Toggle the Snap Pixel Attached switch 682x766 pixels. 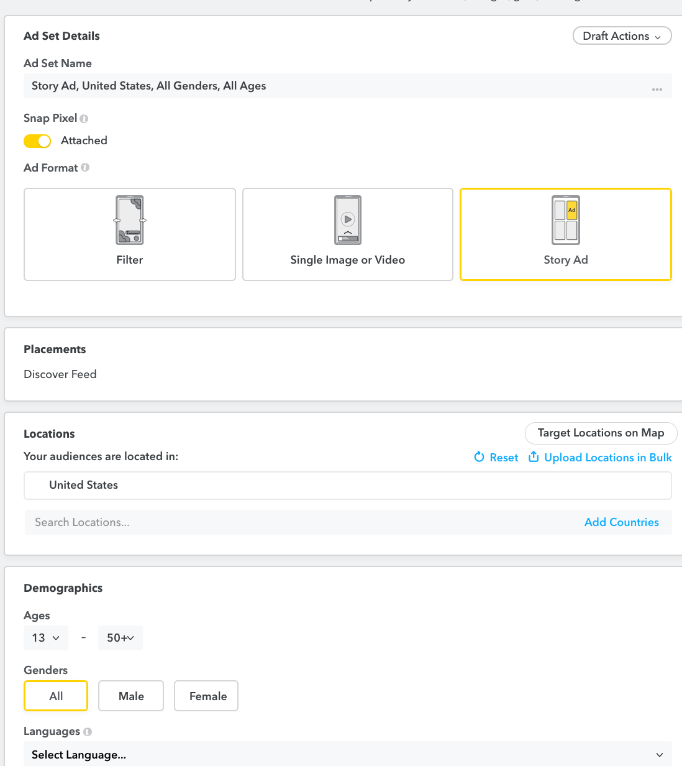tap(37, 141)
